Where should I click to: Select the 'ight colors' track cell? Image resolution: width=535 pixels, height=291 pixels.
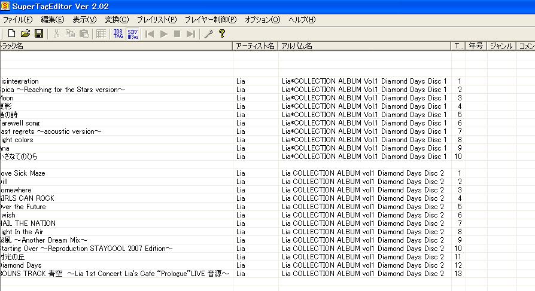[x=116, y=140]
